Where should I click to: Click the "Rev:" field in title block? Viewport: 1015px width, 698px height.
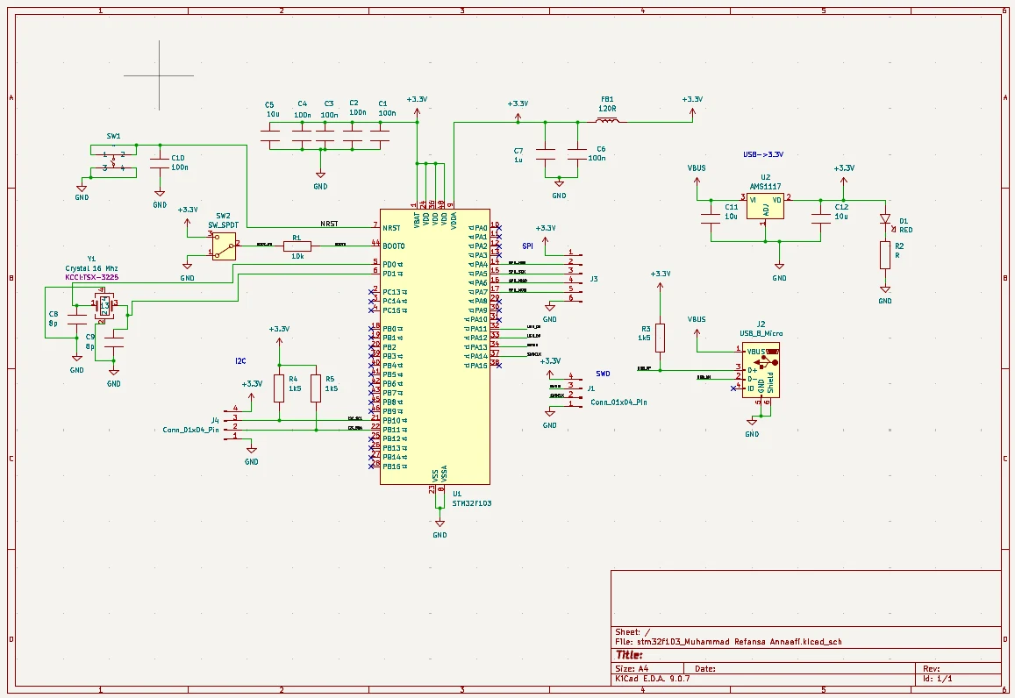tap(932, 669)
